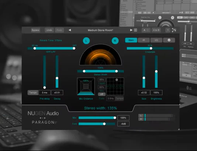Click the NUGEN N menu logo

coord(174,30)
